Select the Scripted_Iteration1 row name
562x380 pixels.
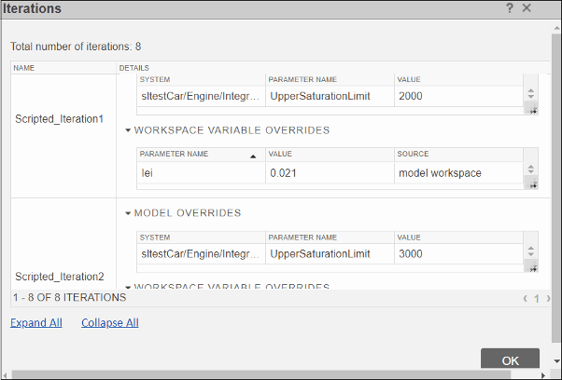click(x=59, y=119)
